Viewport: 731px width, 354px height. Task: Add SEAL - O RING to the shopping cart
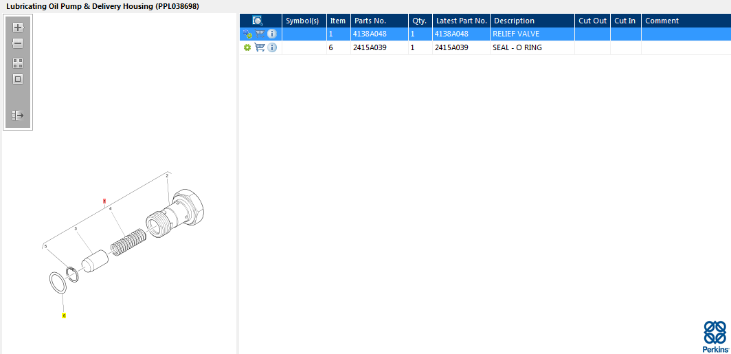click(x=260, y=47)
